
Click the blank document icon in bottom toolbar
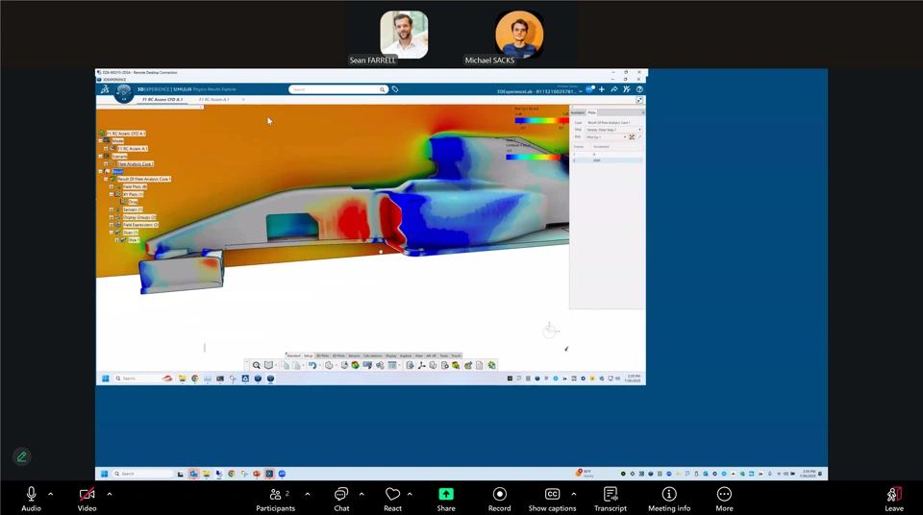[479, 365]
